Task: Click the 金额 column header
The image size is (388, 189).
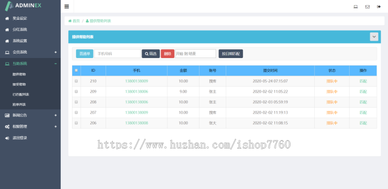Action: tap(183, 70)
